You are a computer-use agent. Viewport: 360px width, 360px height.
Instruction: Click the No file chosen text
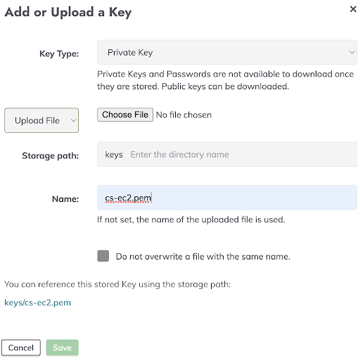tap(184, 115)
